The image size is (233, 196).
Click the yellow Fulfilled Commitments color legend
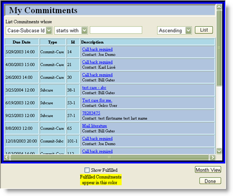(101, 180)
